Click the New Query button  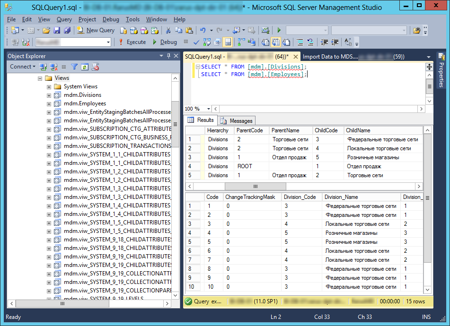tap(96, 30)
